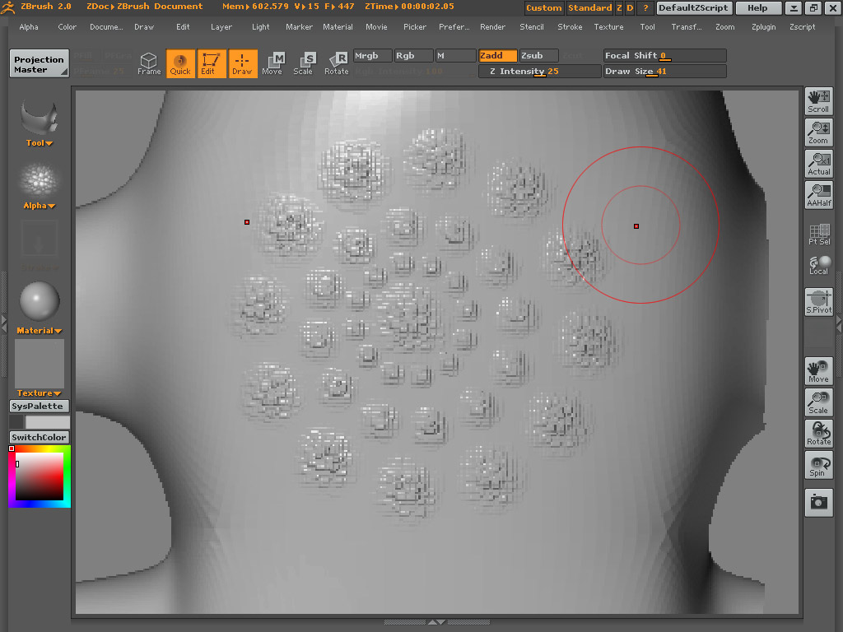Expand the left tray divider arrow
843x632 pixels.
click(4, 323)
